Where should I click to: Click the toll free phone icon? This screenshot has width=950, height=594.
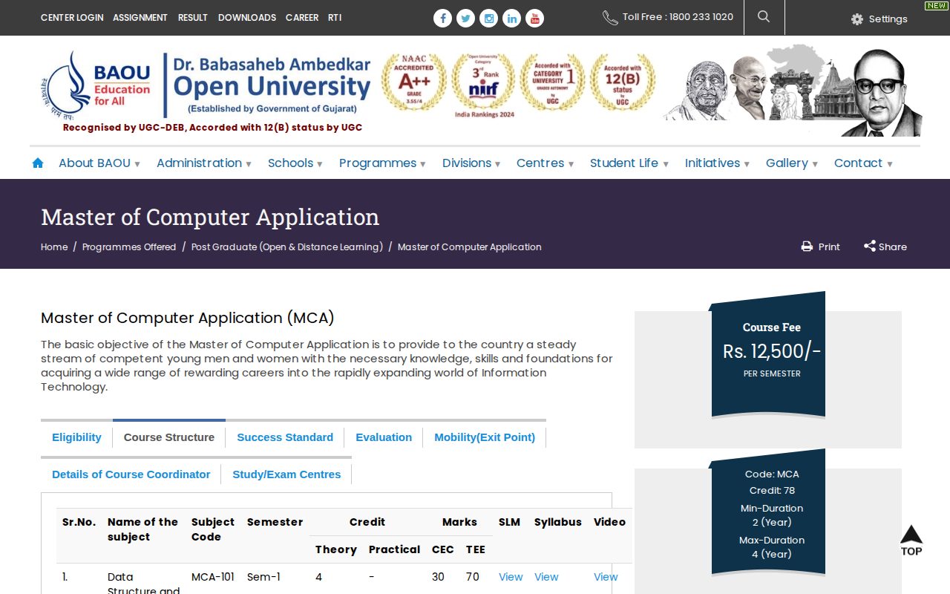tap(610, 18)
